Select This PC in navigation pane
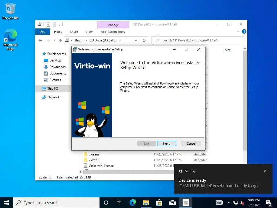 coord(53,89)
